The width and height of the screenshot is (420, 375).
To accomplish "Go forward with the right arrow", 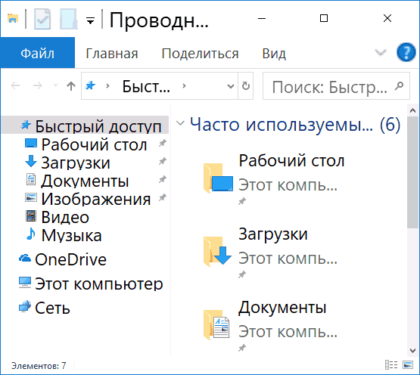I will (38, 85).
